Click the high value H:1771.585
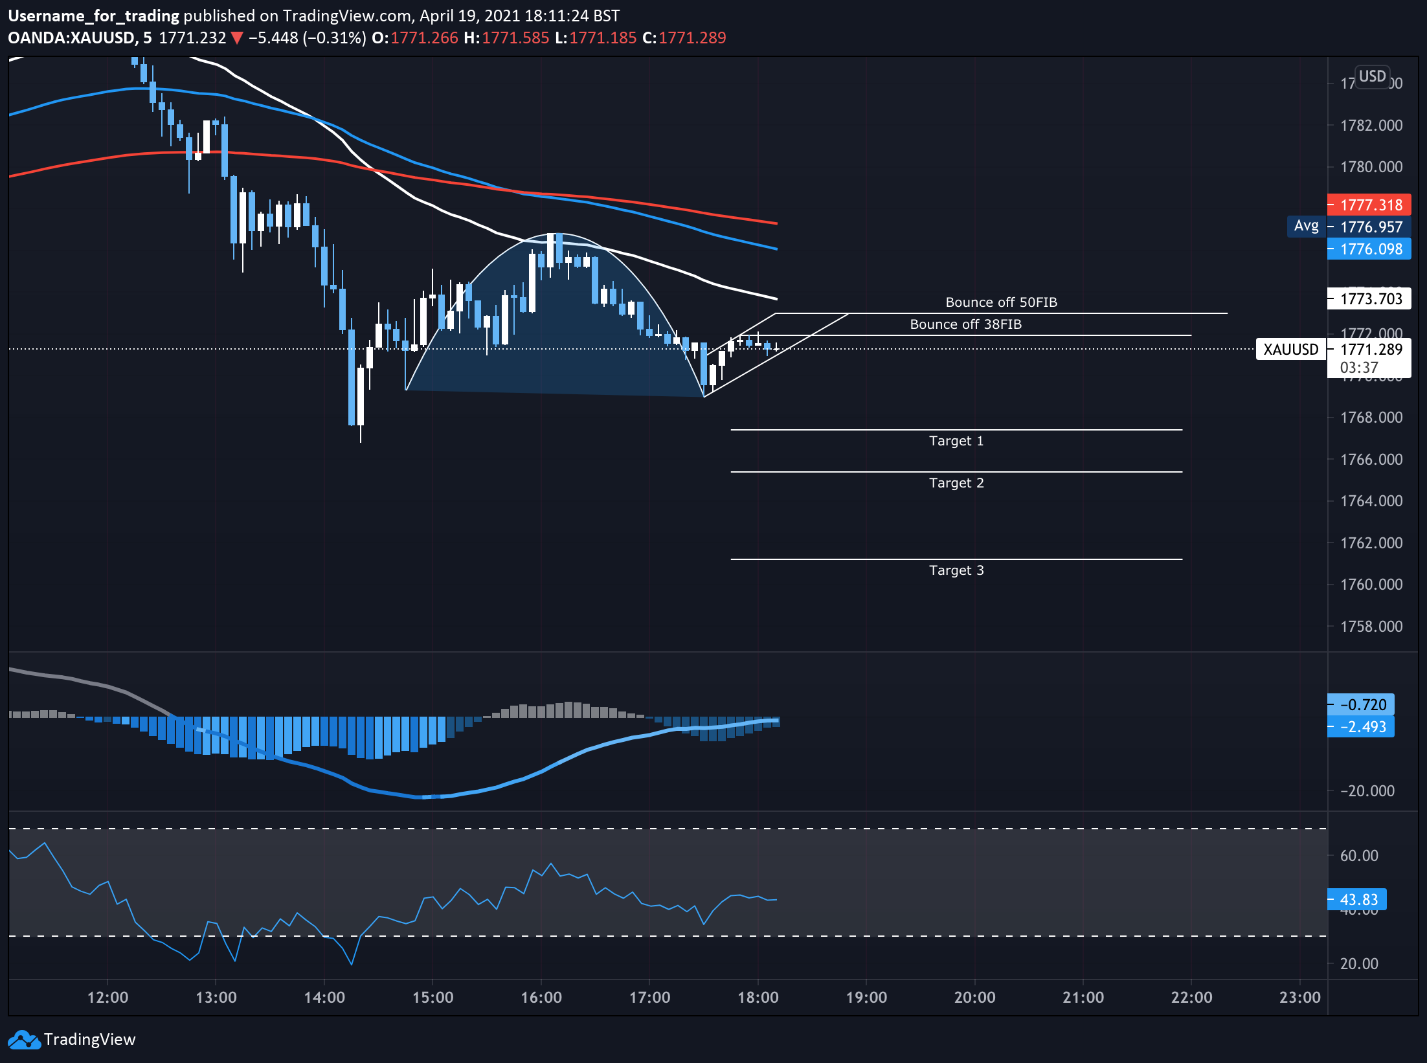Viewport: 1427px width, 1063px height. pyautogui.click(x=506, y=38)
